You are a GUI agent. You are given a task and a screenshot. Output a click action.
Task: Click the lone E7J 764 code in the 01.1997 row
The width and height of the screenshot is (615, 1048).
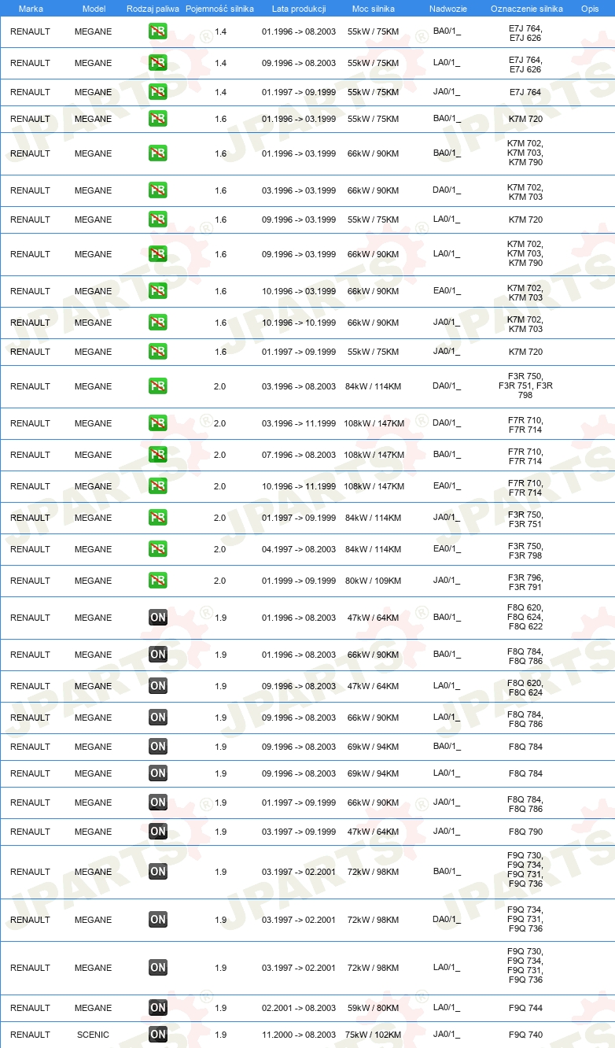click(x=525, y=92)
